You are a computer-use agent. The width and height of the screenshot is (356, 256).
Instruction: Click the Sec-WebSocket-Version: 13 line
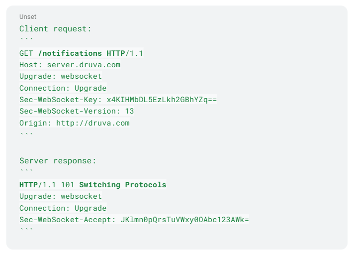(x=77, y=111)
